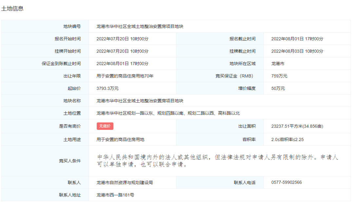Select the location text starting 龙港市华中社区规划一路以东
Screen dimensions: 354x203
(168, 113)
